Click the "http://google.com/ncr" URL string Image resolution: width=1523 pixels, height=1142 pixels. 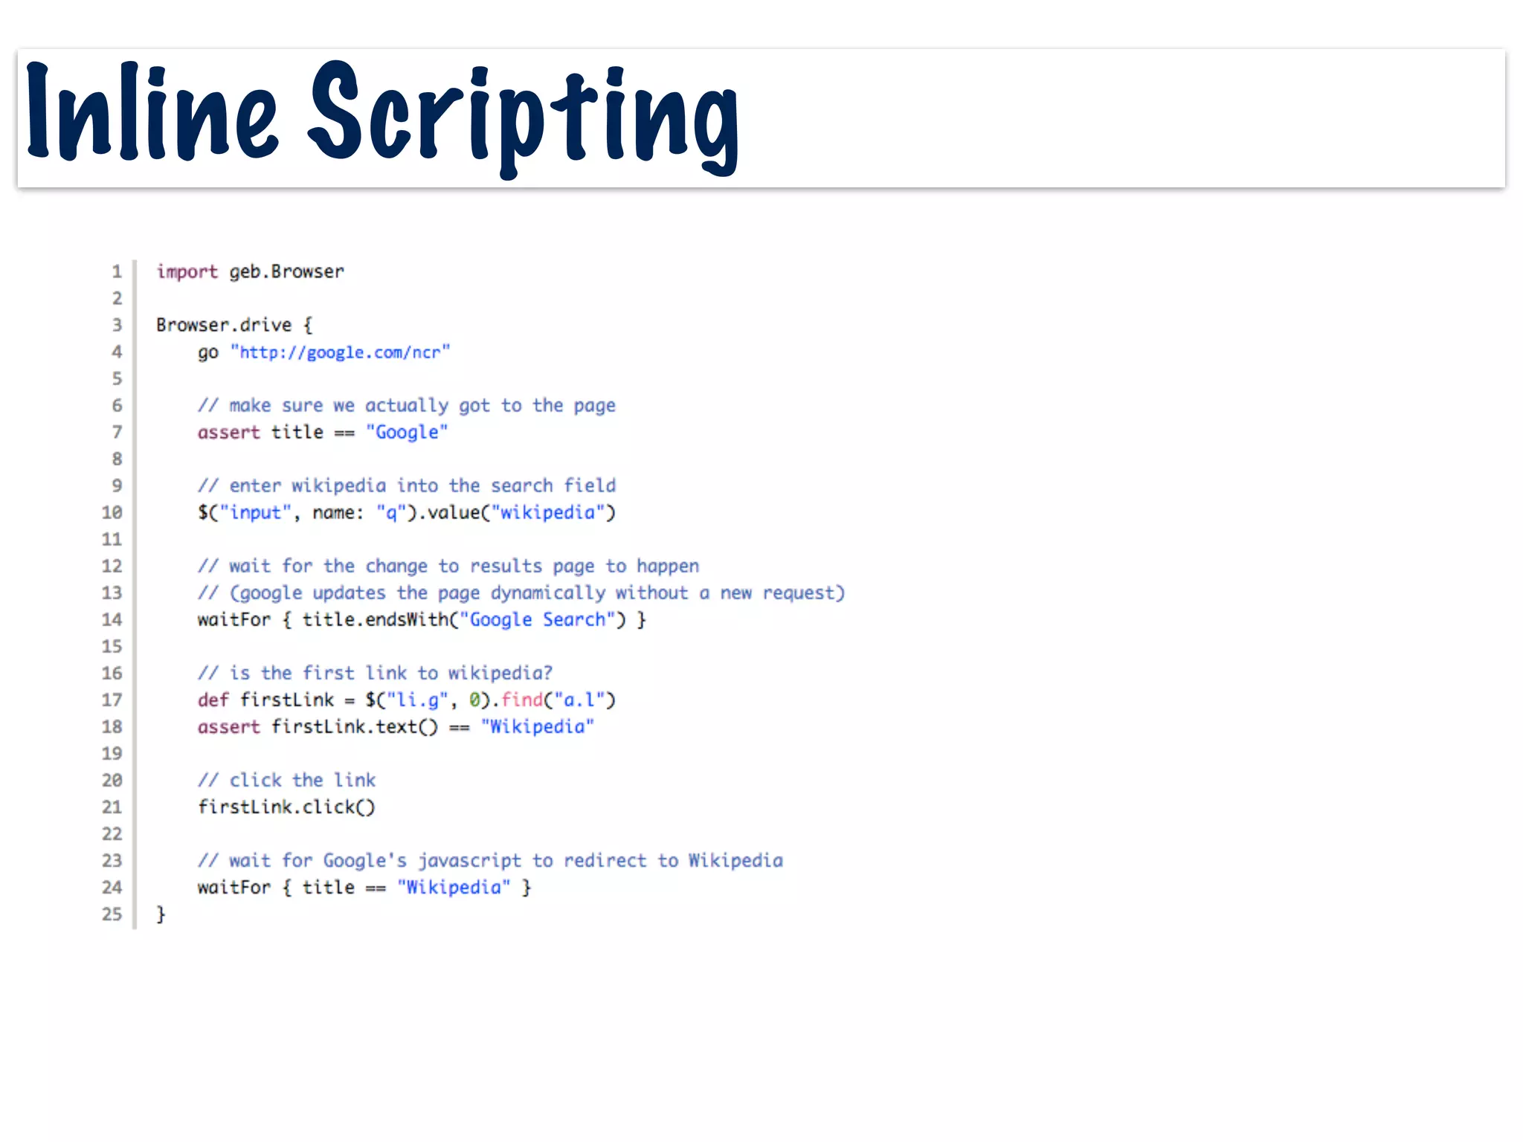(x=340, y=352)
